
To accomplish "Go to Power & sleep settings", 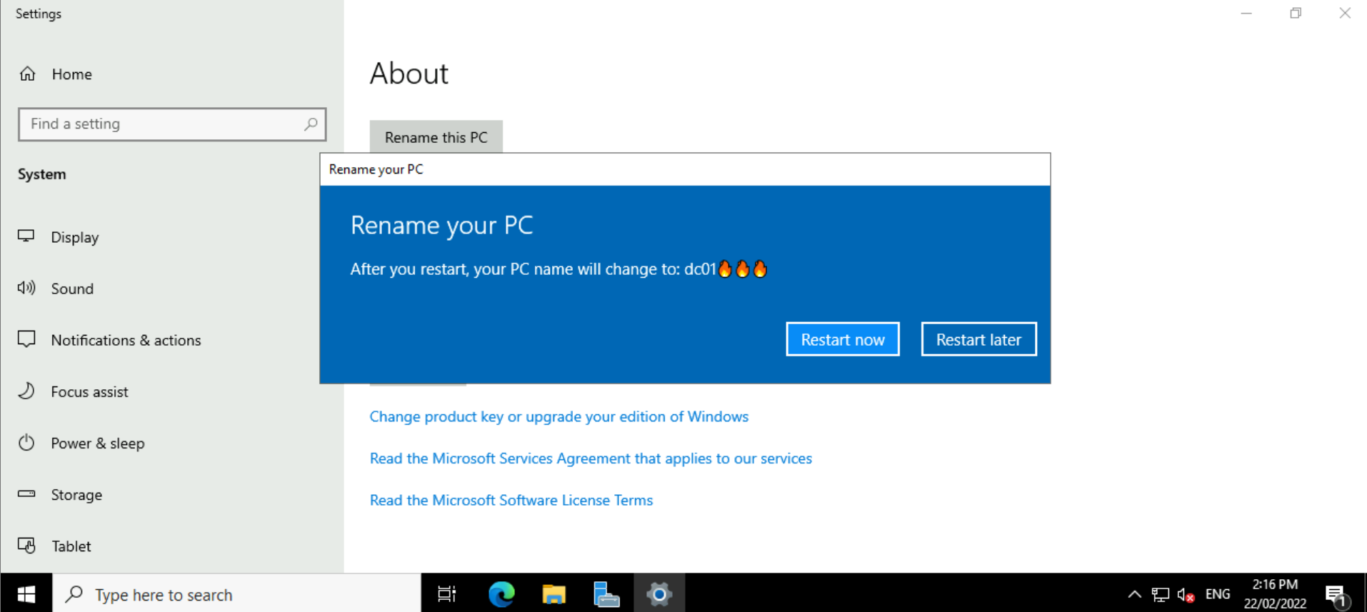I will (x=97, y=443).
